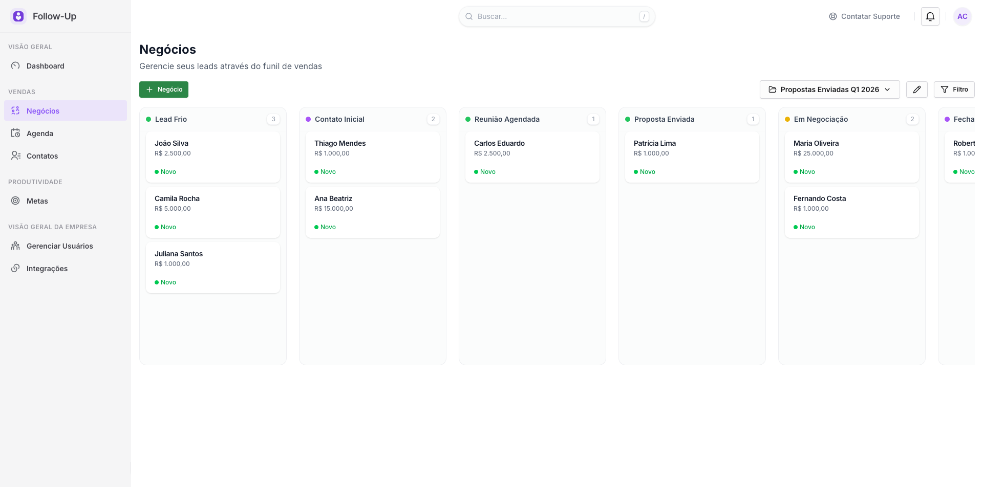
Task: Click the Follow-Up logo
Action: 18,16
